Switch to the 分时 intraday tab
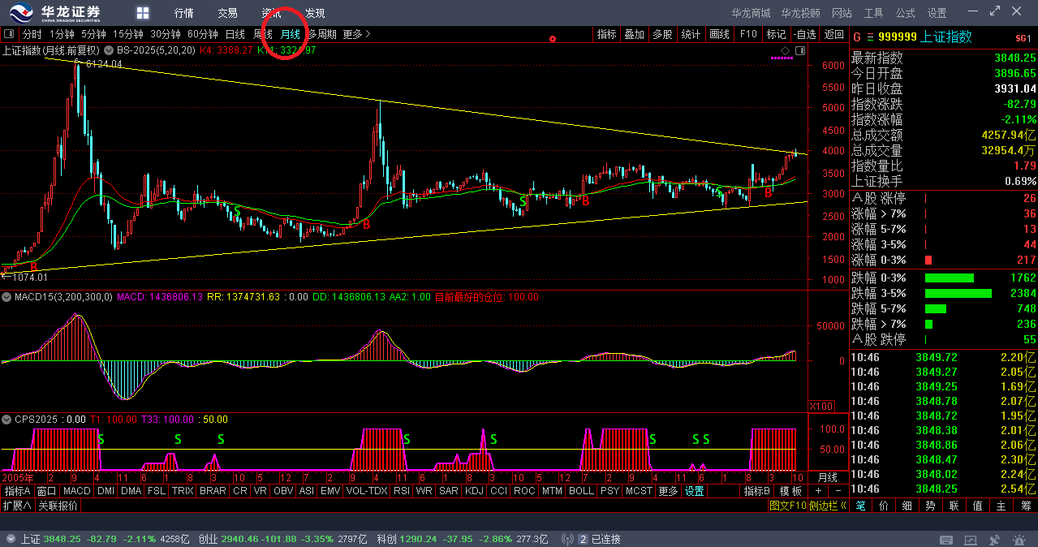This screenshot has width=1038, height=547. coord(32,34)
